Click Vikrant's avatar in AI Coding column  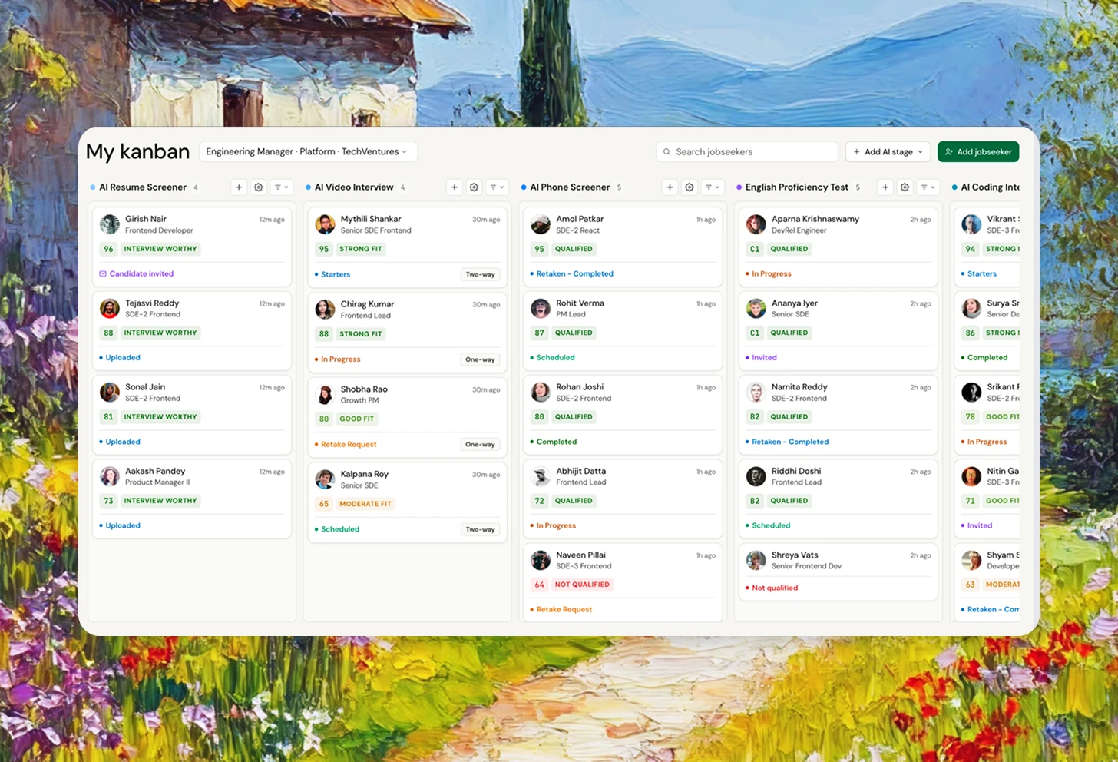pos(971,224)
